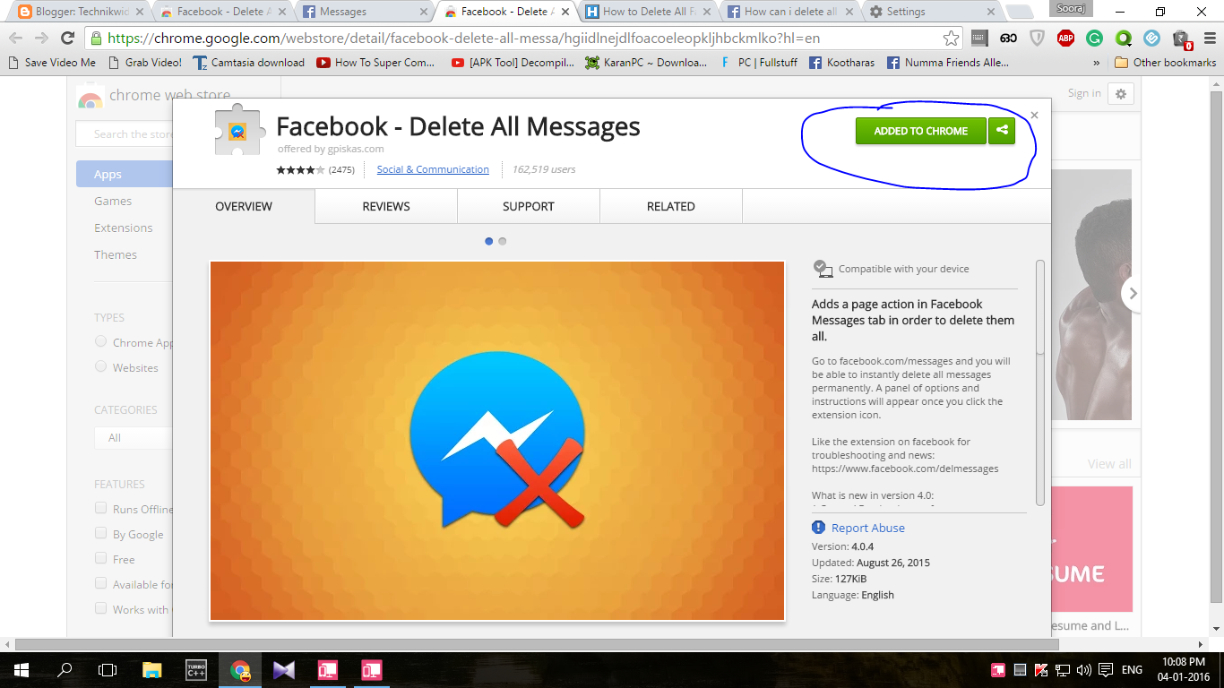The width and height of the screenshot is (1224, 688).
Task: Click the keyboard extension icon
Action: click(979, 39)
